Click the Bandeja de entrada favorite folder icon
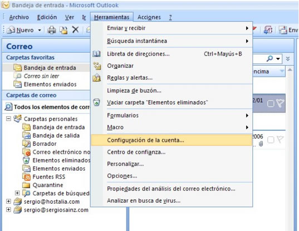 [x=18, y=68]
